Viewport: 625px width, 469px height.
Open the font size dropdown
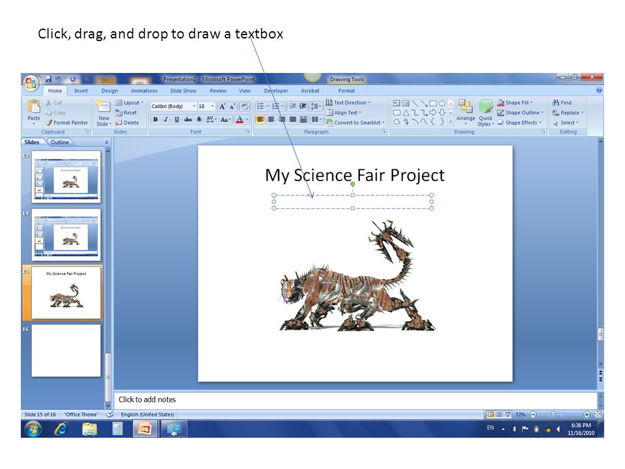click(x=212, y=106)
